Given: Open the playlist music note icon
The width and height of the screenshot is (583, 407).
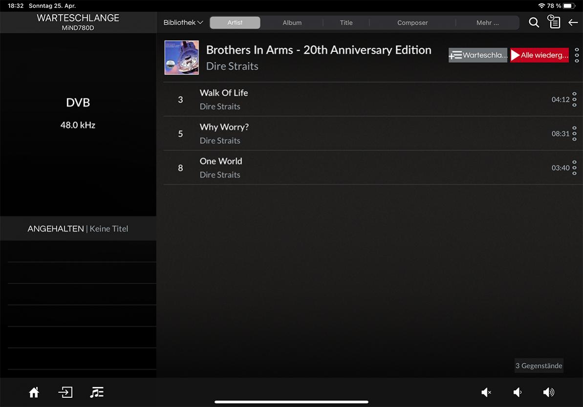Looking at the screenshot, I should click(97, 392).
